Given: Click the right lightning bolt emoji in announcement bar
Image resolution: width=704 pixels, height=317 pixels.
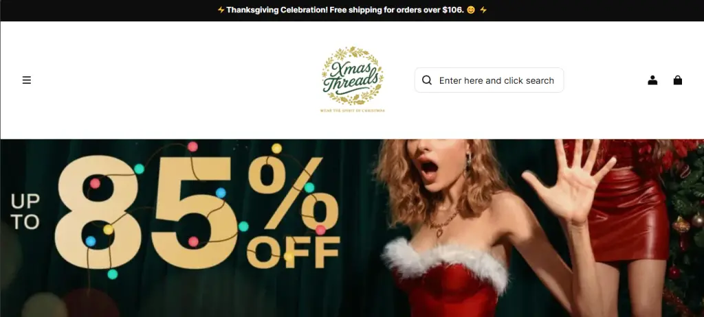Looking at the screenshot, I should click(x=483, y=10).
